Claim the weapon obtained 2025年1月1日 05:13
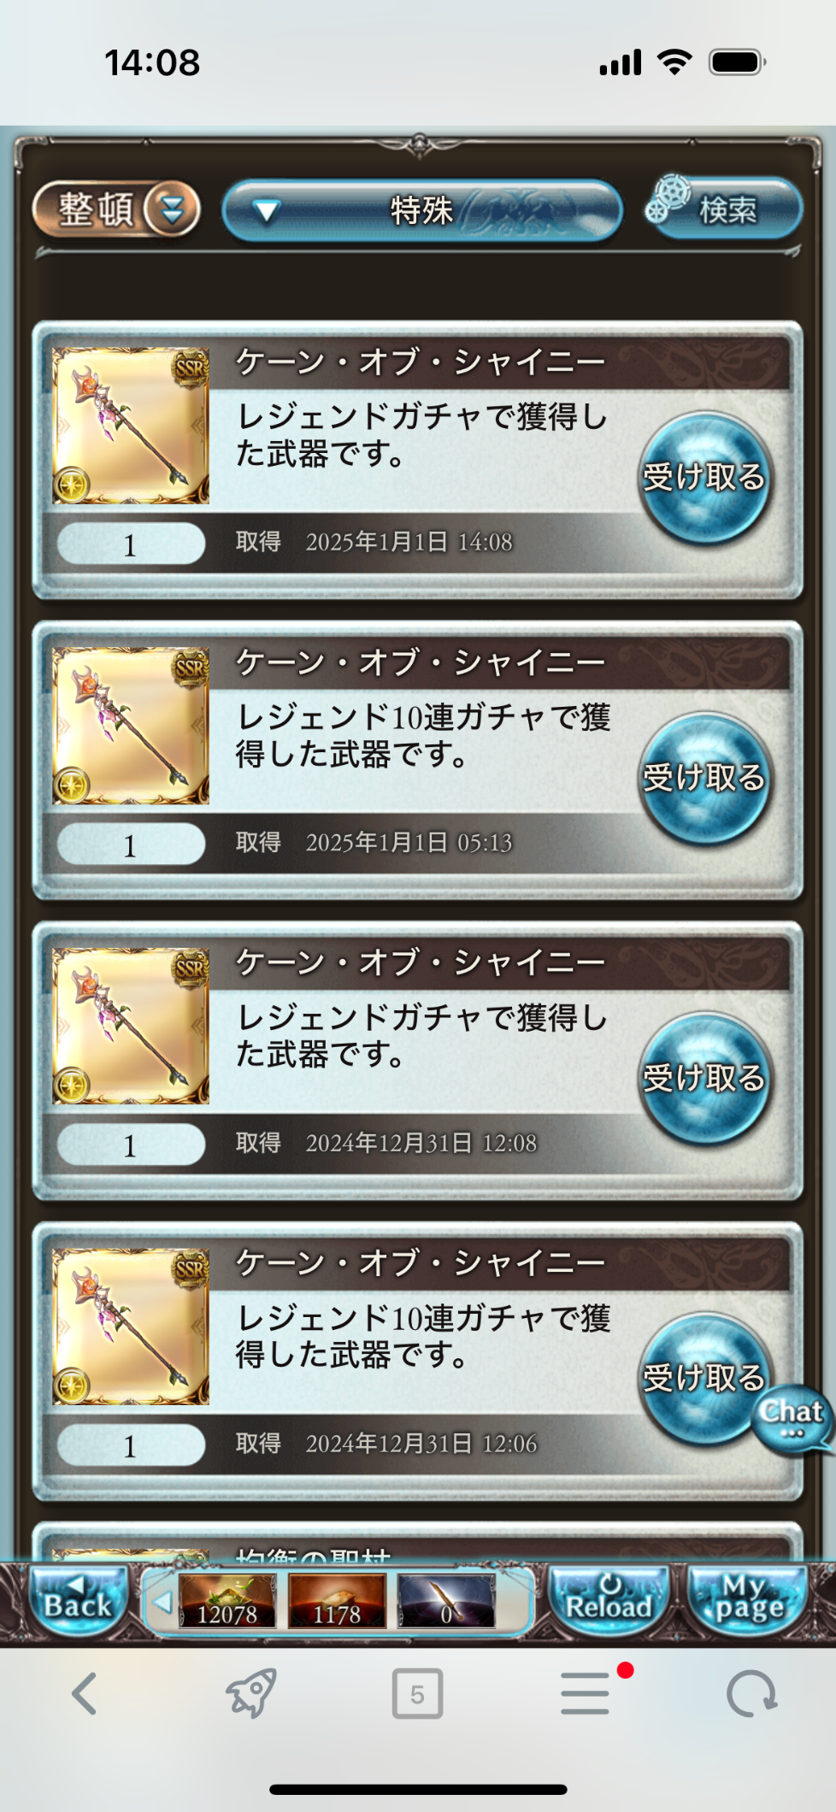 [704, 779]
